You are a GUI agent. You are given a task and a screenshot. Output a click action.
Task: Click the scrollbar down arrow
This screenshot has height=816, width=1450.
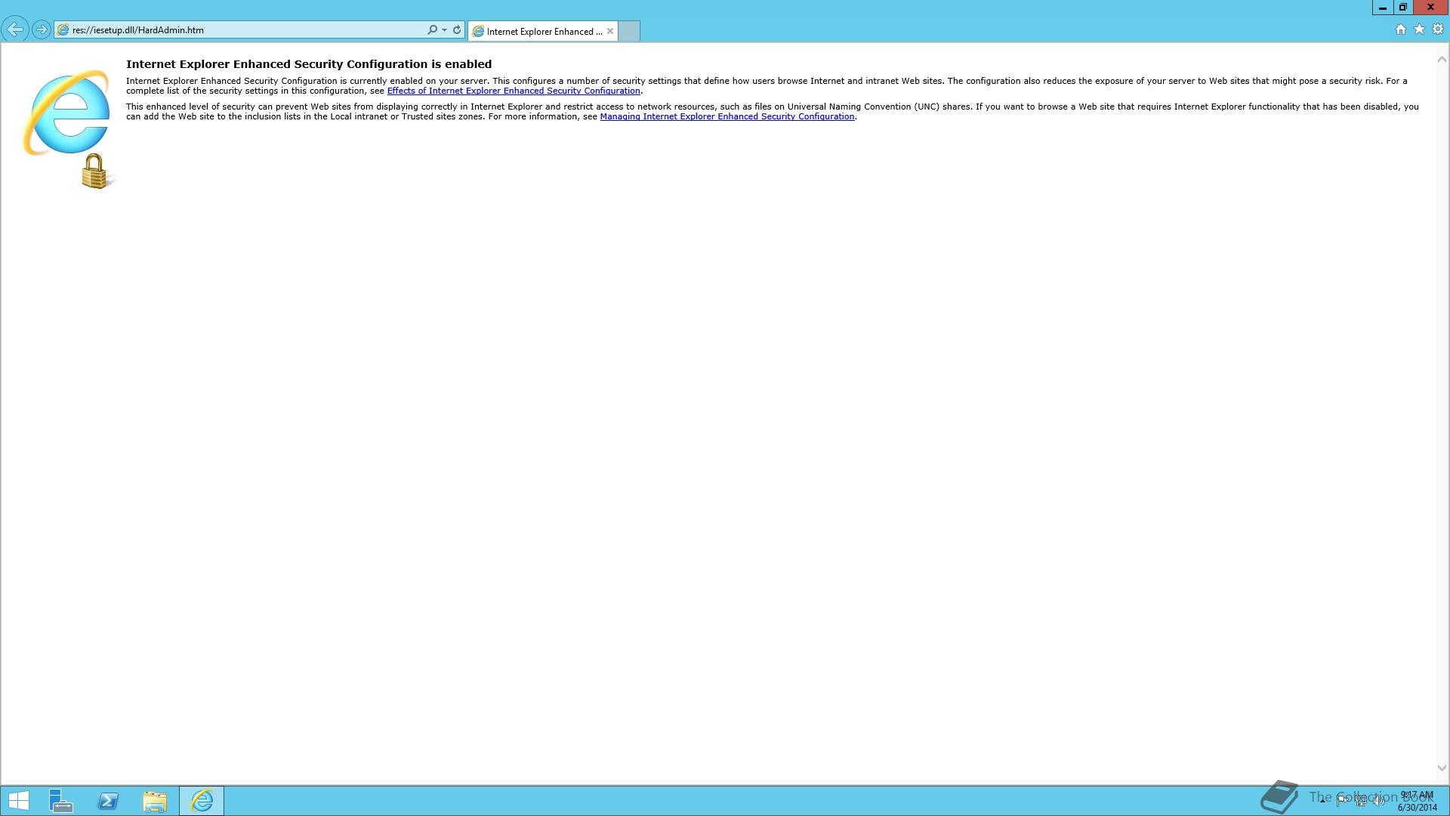[x=1442, y=768]
